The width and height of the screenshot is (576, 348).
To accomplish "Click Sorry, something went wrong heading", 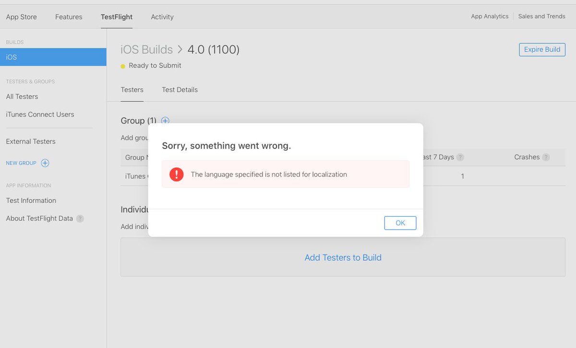I will [227, 146].
